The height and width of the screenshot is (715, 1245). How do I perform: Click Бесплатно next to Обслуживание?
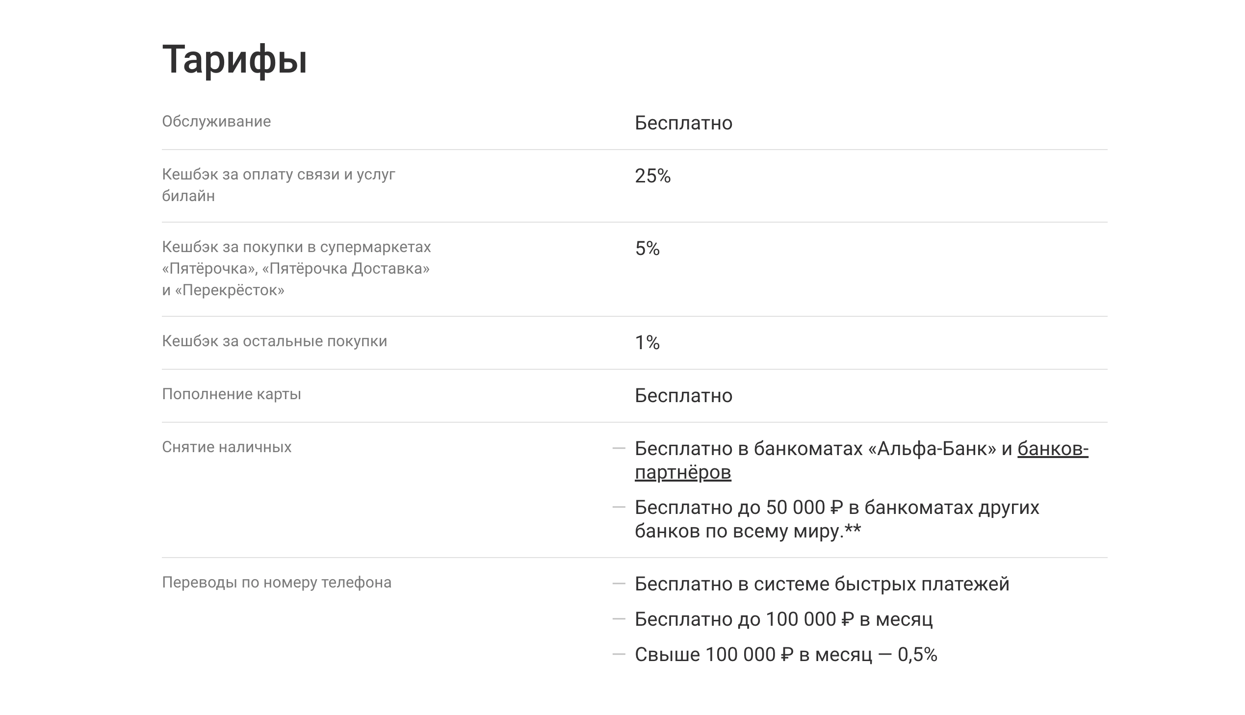pyautogui.click(x=683, y=123)
